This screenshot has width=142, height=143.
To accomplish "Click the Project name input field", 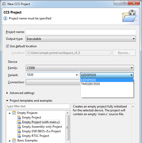I will tap(81, 32).
